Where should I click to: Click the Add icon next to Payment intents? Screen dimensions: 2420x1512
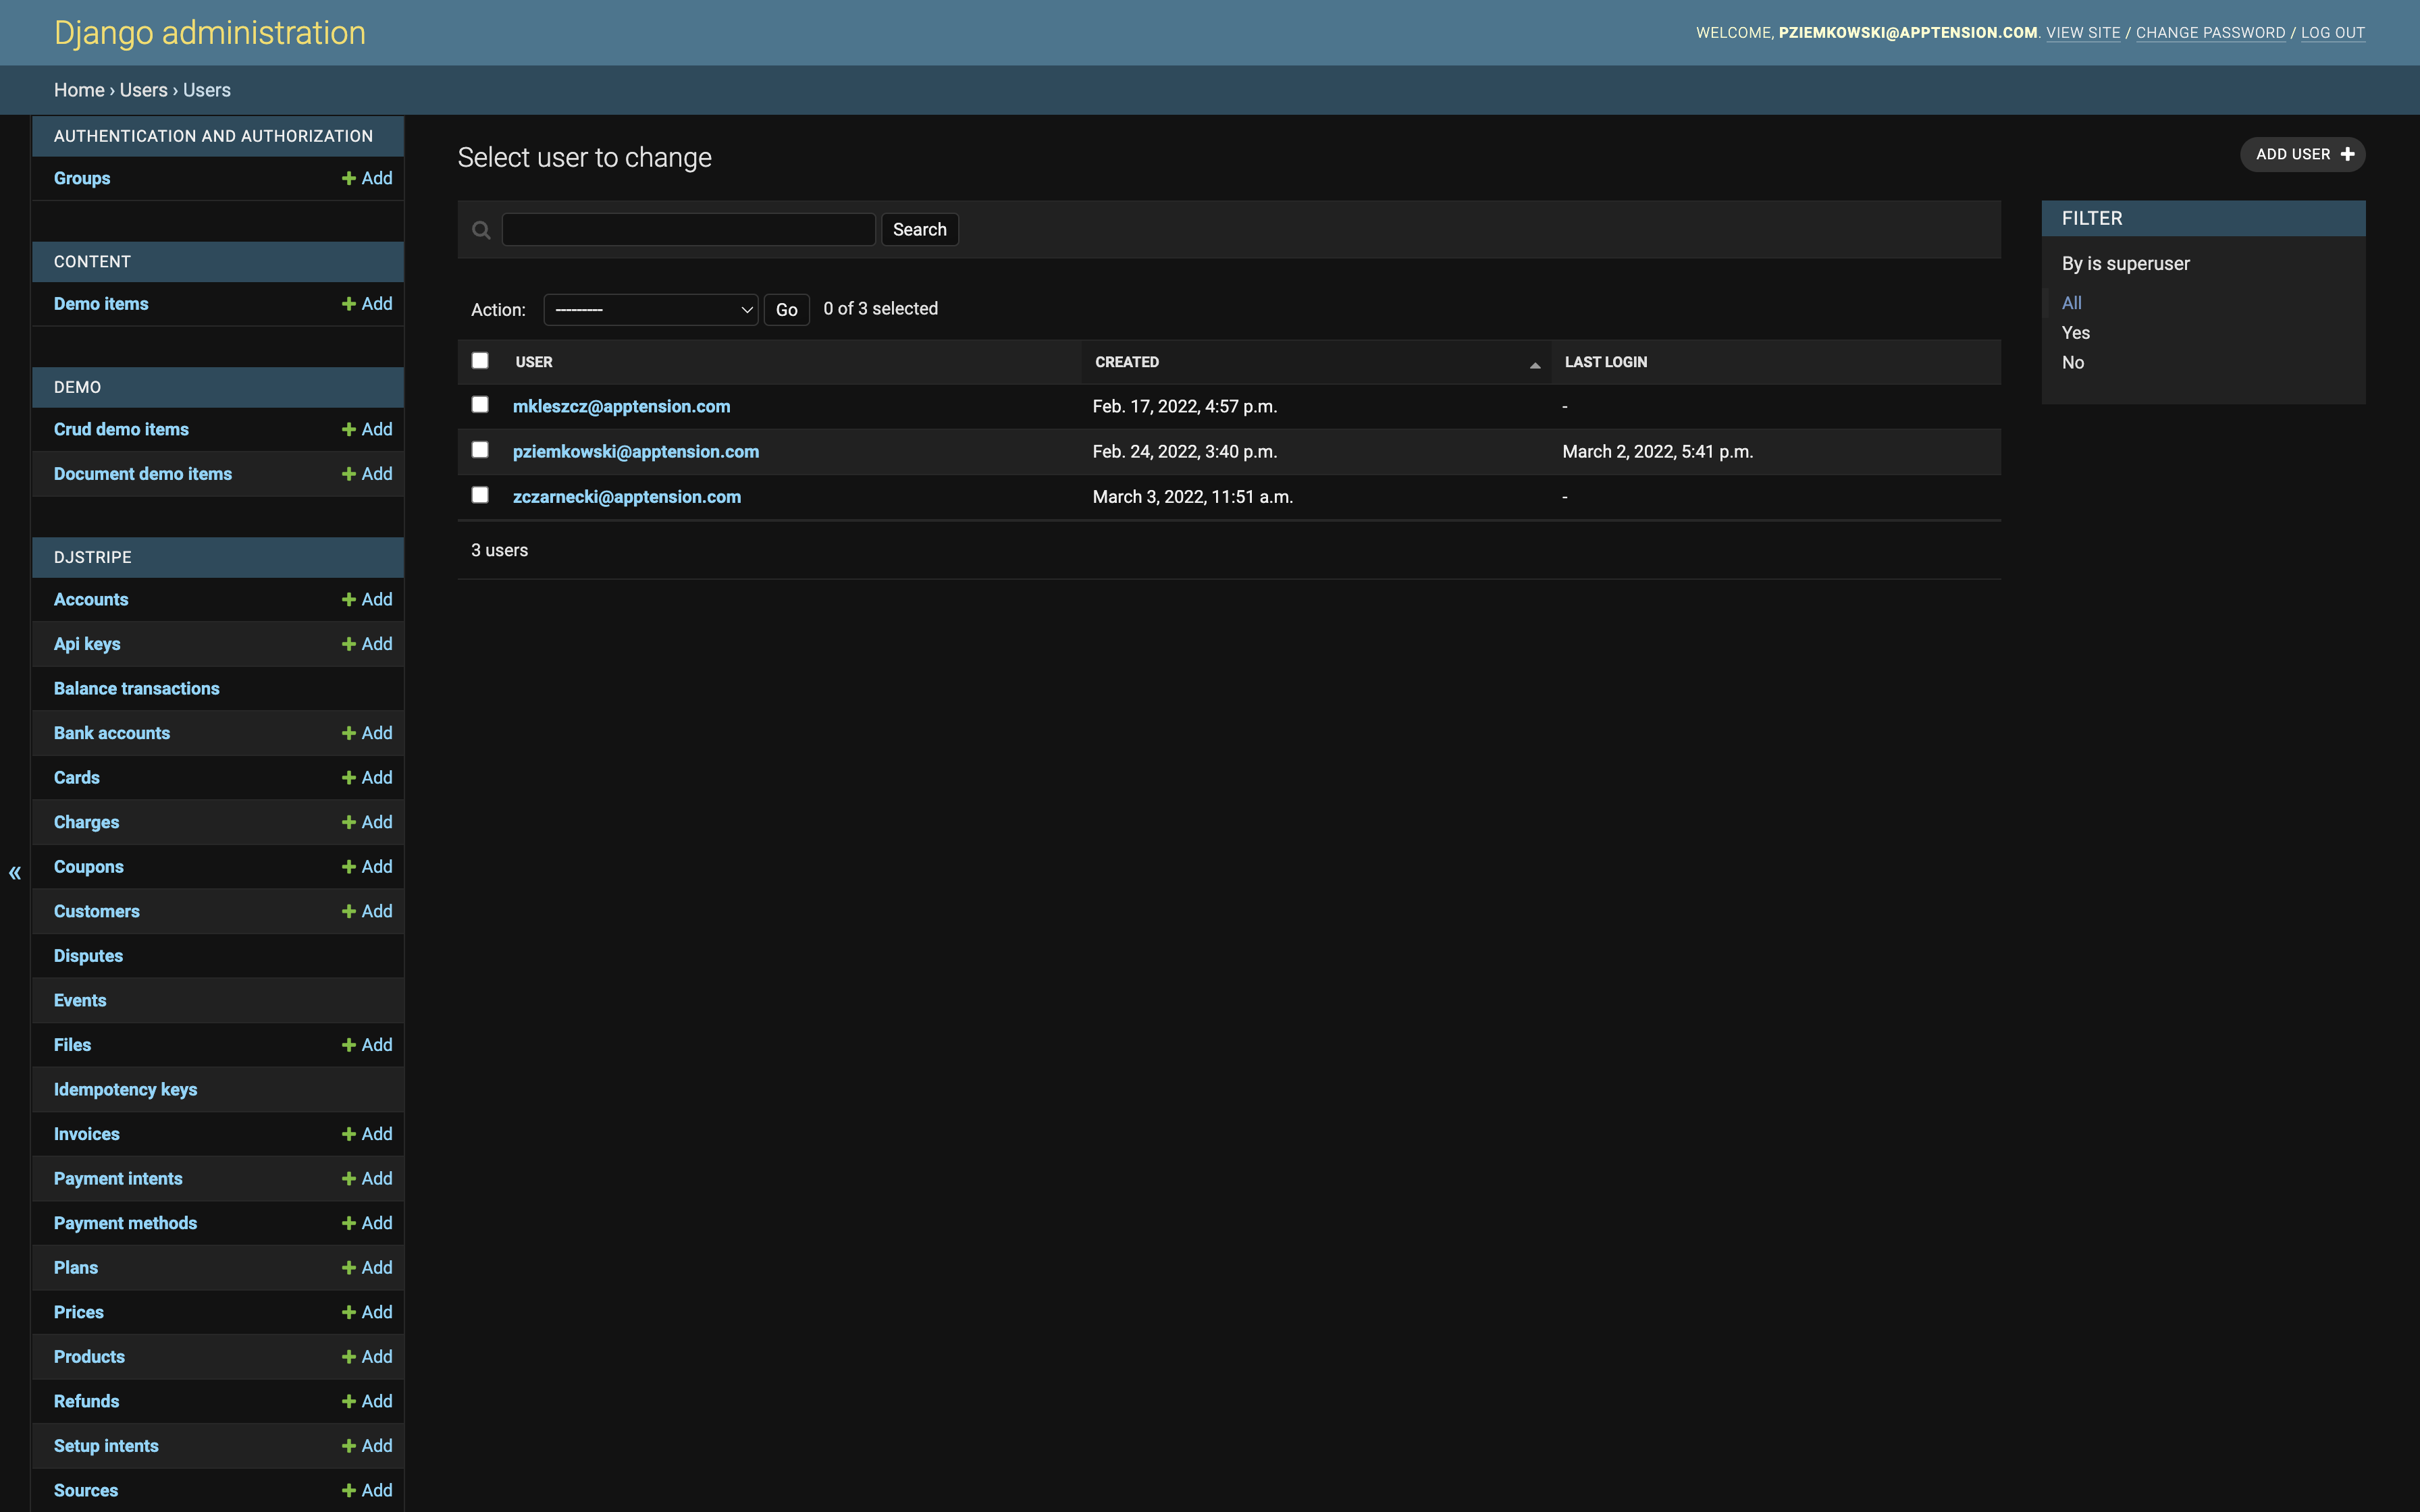click(x=346, y=1178)
